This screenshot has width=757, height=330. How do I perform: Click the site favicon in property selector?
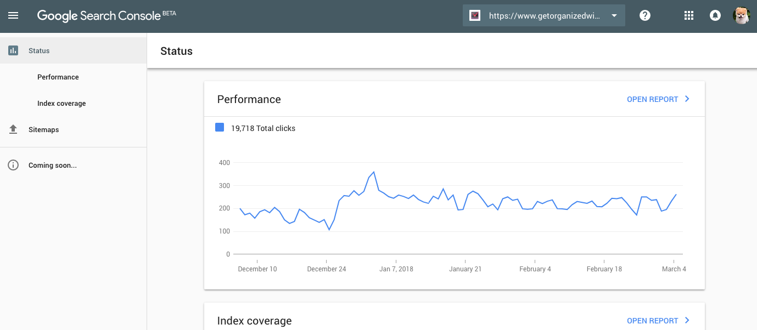point(475,15)
